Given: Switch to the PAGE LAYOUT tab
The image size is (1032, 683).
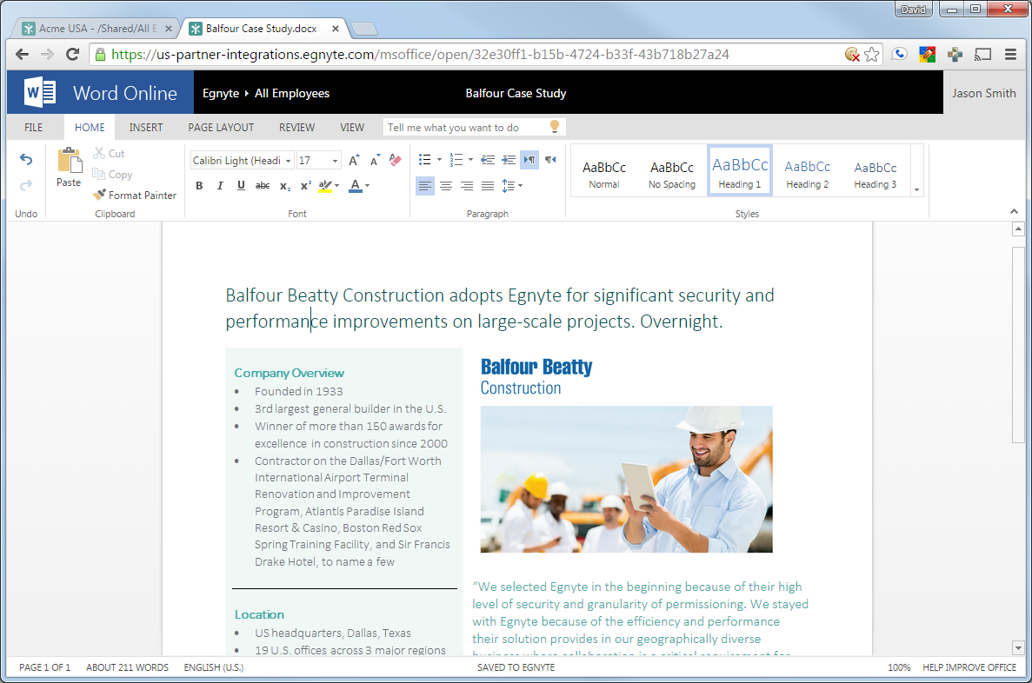Looking at the screenshot, I should tap(221, 127).
